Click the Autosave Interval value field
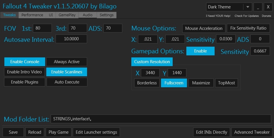Viewport: 274px width, 138px height. pos(71,39)
